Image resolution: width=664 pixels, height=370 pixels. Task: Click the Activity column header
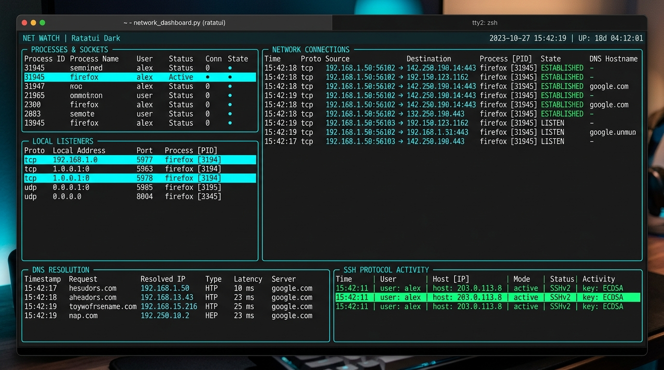(599, 279)
